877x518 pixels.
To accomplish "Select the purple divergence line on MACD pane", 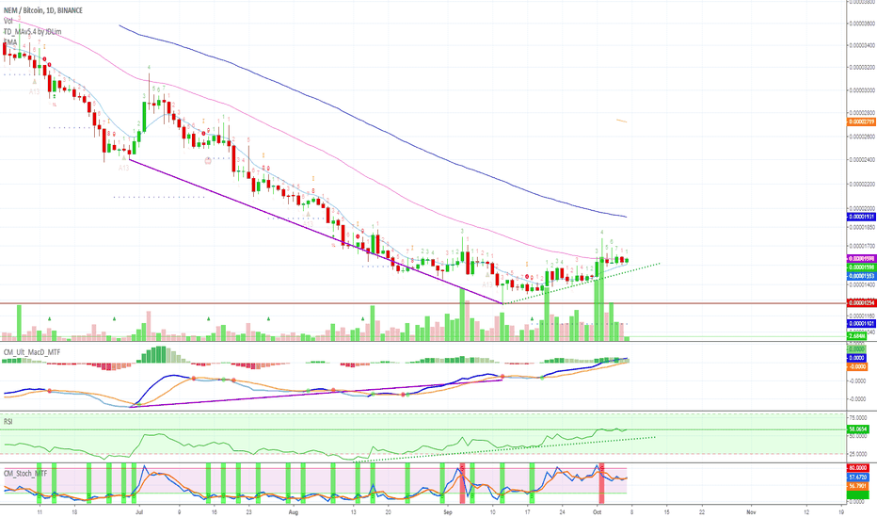I will point(316,394).
